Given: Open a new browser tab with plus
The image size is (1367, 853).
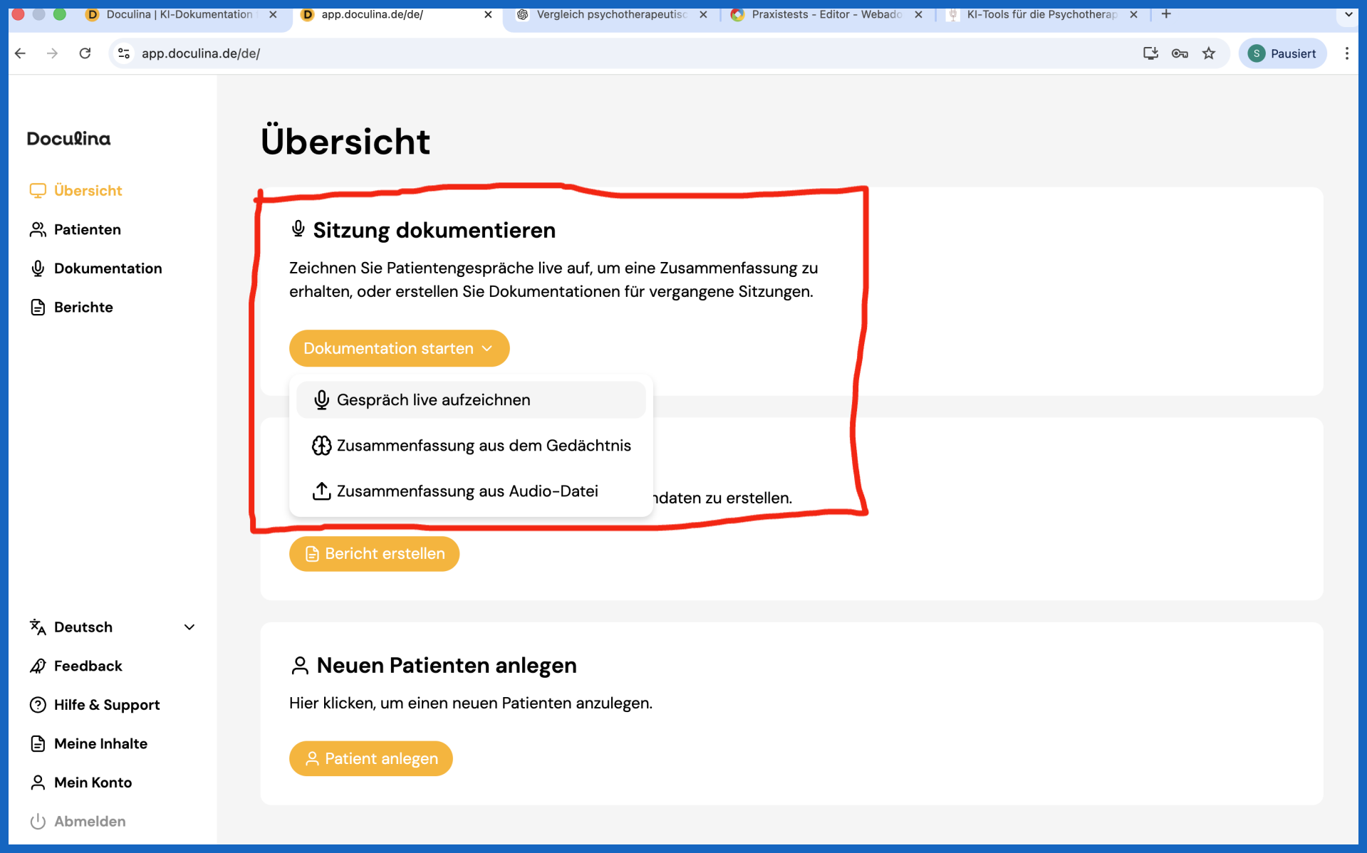Looking at the screenshot, I should coord(1166,14).
